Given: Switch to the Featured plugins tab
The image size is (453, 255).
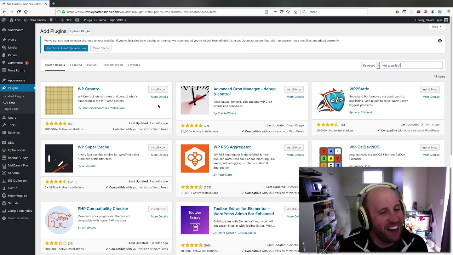Looking at the screenshot, I should pyautogui.click(x=76, y=65).
